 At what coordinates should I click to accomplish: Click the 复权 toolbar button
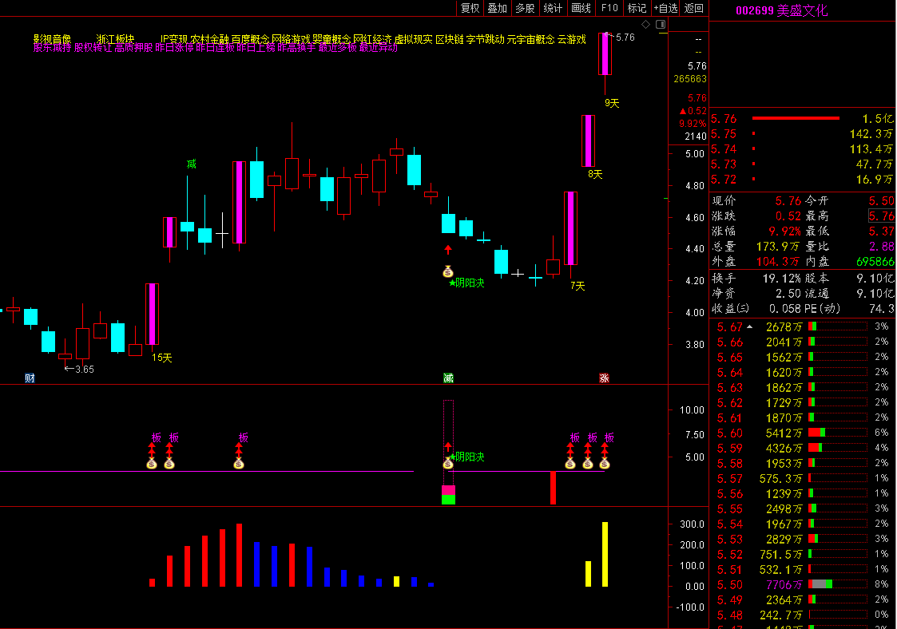click(x=470, y=8)
